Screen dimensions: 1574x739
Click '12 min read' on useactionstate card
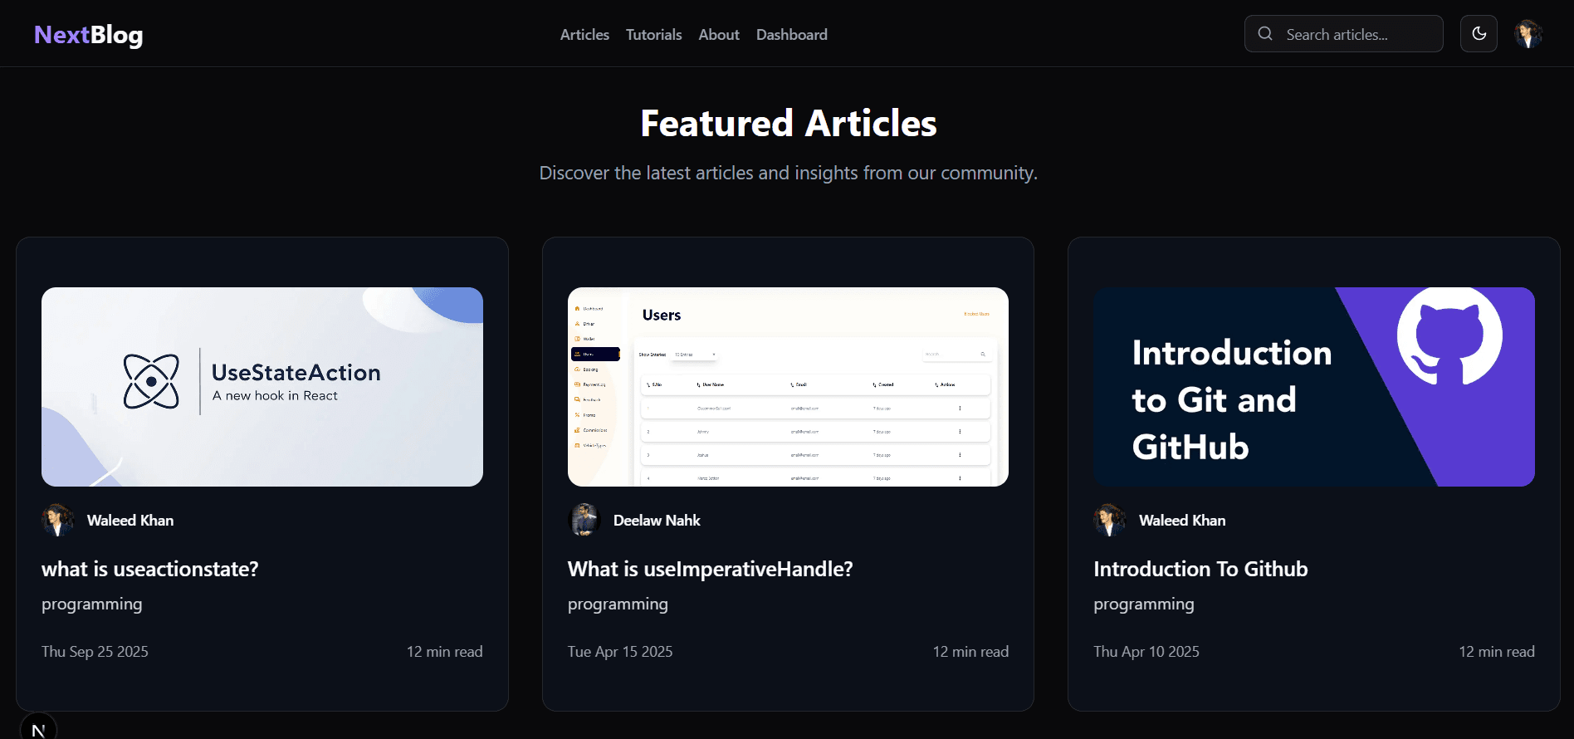[445, 652]
